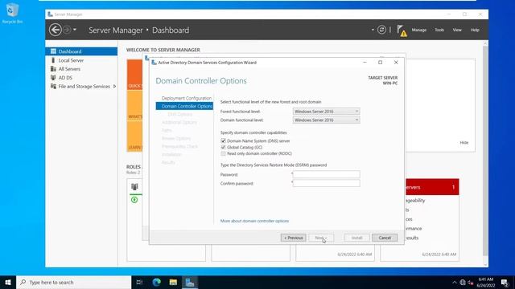Click the DSRM Password field
515x289 pixels.
click(x=326, y=174)
